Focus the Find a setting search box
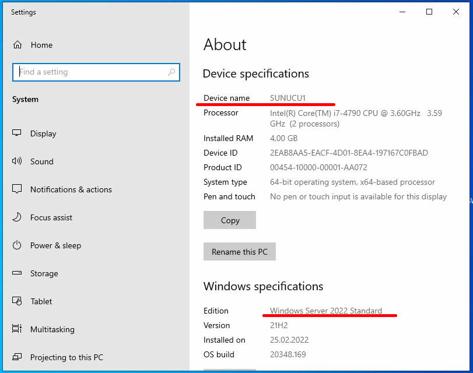Image resolution: width=473 pixels, height=373 pixels. click(96, 72)
